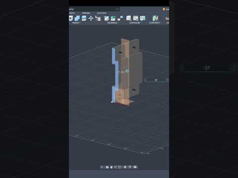Open Grid and Snaps settings icon
This screenshot has height=178, width=238.
(130, 167)
